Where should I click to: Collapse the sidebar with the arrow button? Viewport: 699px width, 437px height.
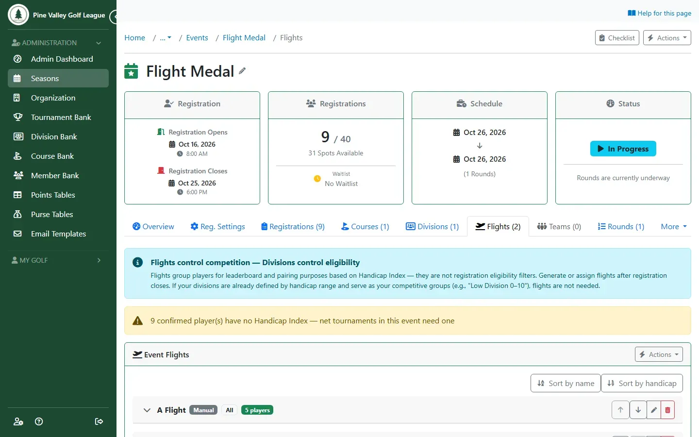tap(114, 17)
